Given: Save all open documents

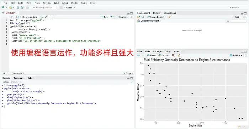Looking at the screenshot, I should point(22,7).
